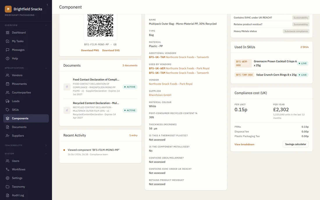This screenshot has width=320, height=200.
Task: Click the Audit Log document icon
Action: [8, 195]
